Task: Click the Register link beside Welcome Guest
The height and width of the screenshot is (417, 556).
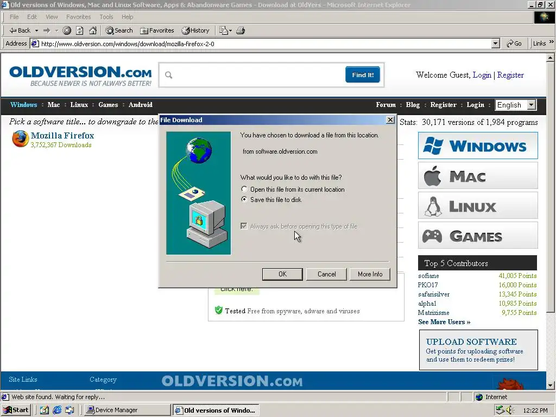Action: [510, 75]
